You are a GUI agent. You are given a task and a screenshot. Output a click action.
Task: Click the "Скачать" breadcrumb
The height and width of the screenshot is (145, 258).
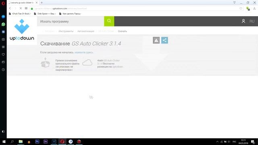(123, 31)
